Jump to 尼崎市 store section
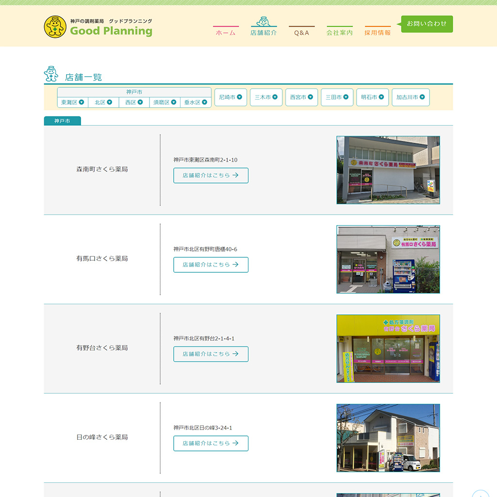Viewport: 497px width, 497px height. [x=231, y=97]
